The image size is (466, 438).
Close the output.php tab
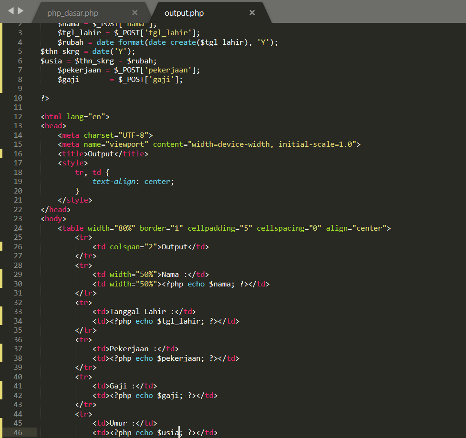coord(252,13)
